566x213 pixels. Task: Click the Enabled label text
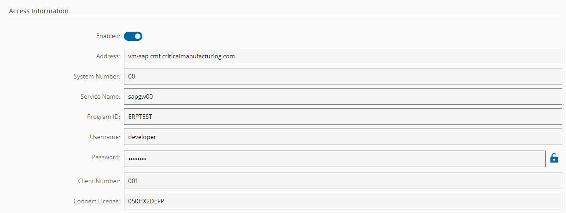tap(108, 36)
